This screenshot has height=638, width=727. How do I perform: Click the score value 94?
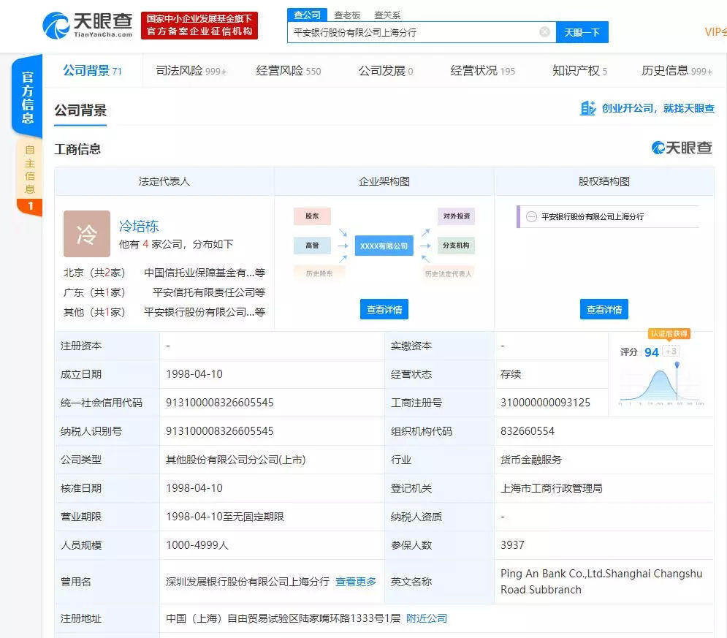point(652,352)
